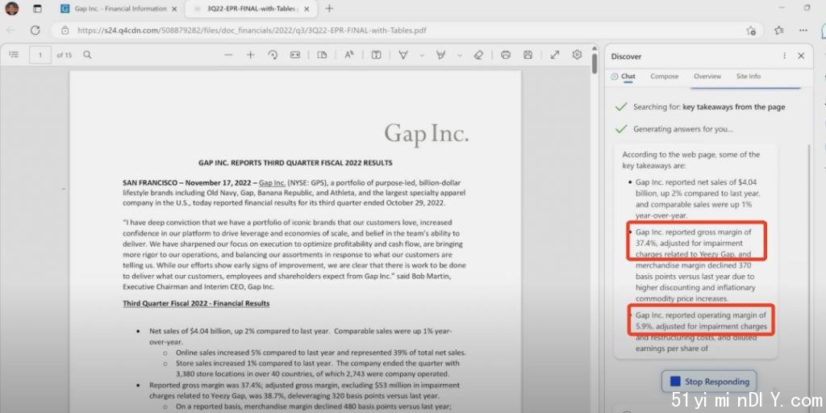Open the tab actions menu icon

[x=37, y=8]
